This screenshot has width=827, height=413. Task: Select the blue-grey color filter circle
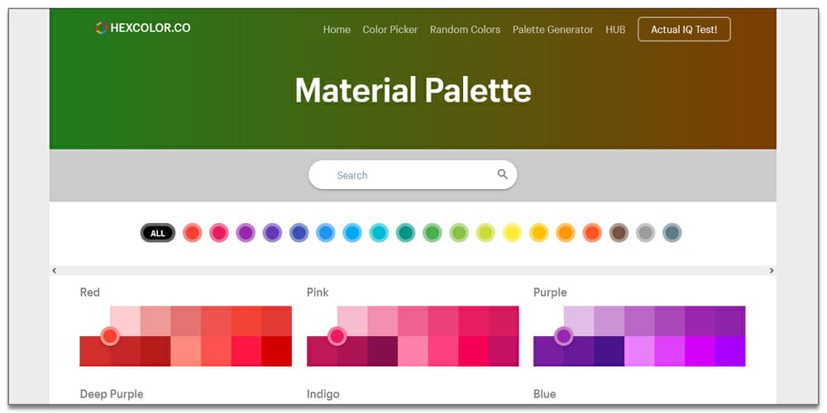pyautogui.click(x=672, y=233)
